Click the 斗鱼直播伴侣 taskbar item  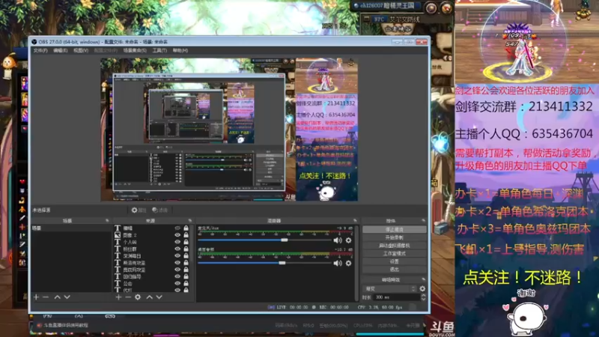(63, 325)
